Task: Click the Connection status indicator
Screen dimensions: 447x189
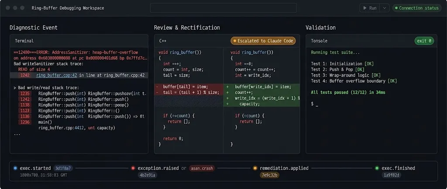Action: click(x=417, y=8)
